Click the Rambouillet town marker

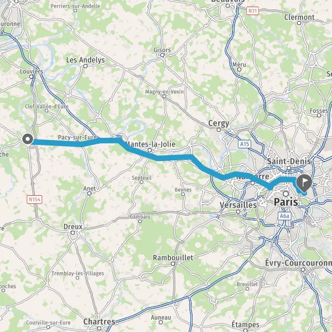[173, 263]
